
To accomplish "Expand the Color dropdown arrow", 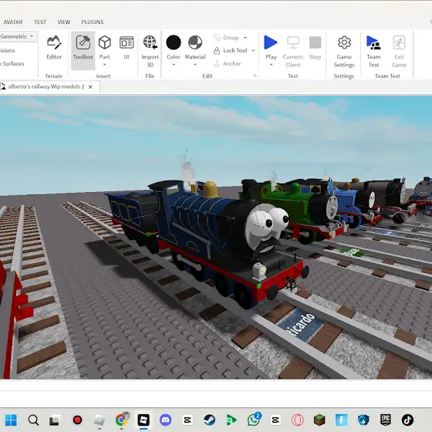I will [x=174, y=65].
